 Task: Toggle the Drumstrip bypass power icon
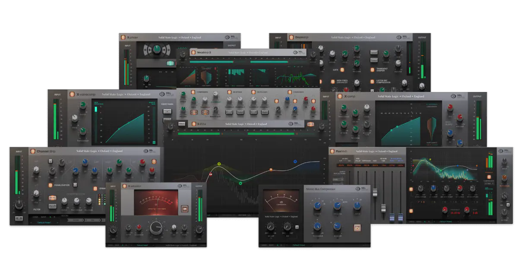291,38
